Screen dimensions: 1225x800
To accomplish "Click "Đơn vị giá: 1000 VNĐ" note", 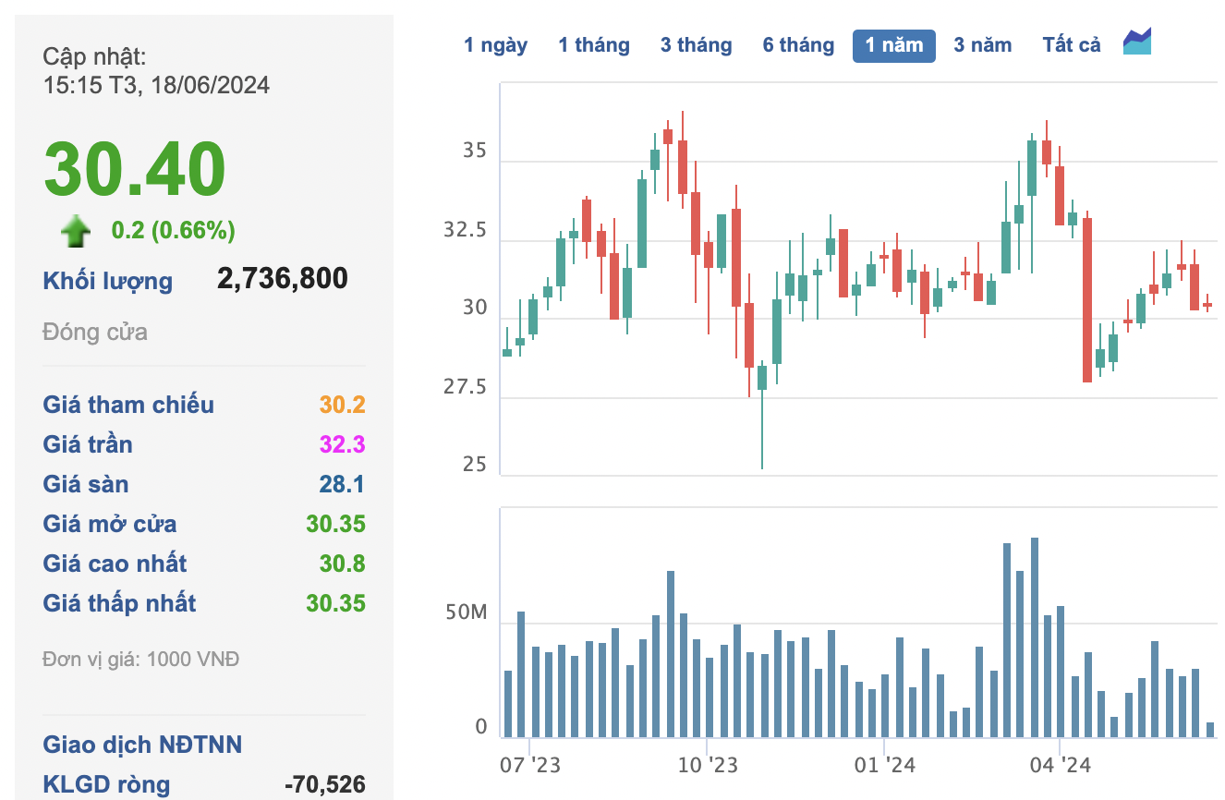I will pyautogui.click(x=140, y=660).
